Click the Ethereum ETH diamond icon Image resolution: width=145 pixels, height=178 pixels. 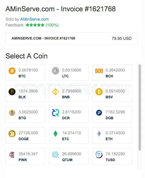[x=99, y=133]
